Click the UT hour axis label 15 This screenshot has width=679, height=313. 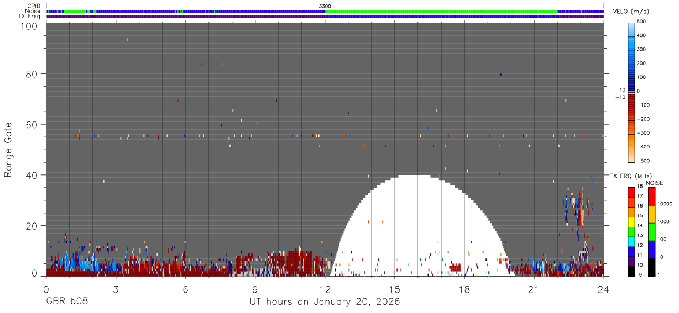coord(395,289)
